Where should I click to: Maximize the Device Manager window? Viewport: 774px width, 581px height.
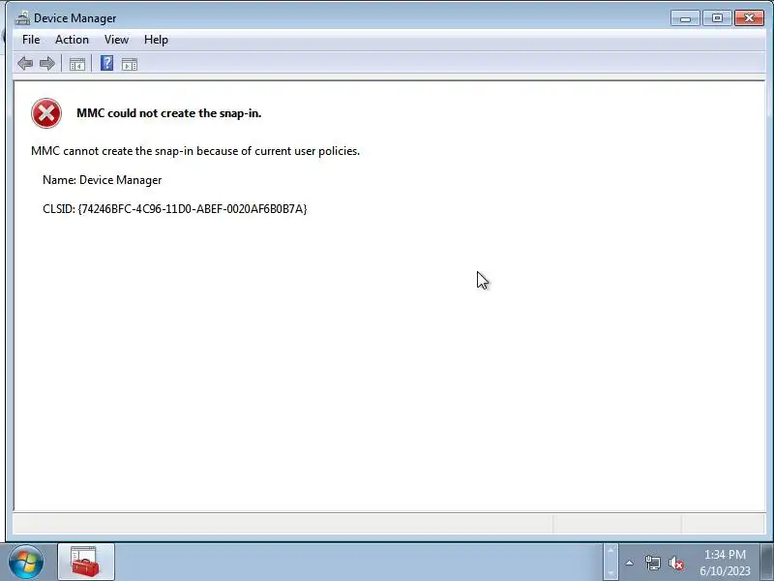click(x=717, y=18)
